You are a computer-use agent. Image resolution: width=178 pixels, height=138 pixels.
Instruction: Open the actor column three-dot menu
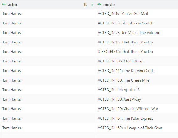(x=92, y=4)
